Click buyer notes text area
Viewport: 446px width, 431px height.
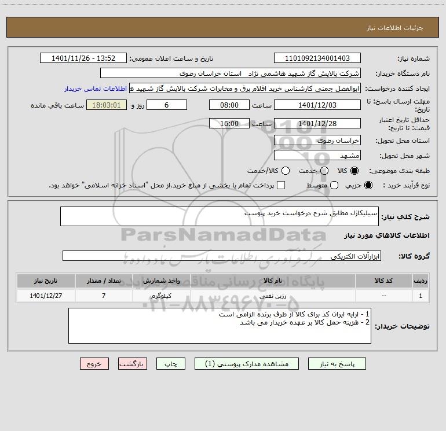click(x=220, y=326)
